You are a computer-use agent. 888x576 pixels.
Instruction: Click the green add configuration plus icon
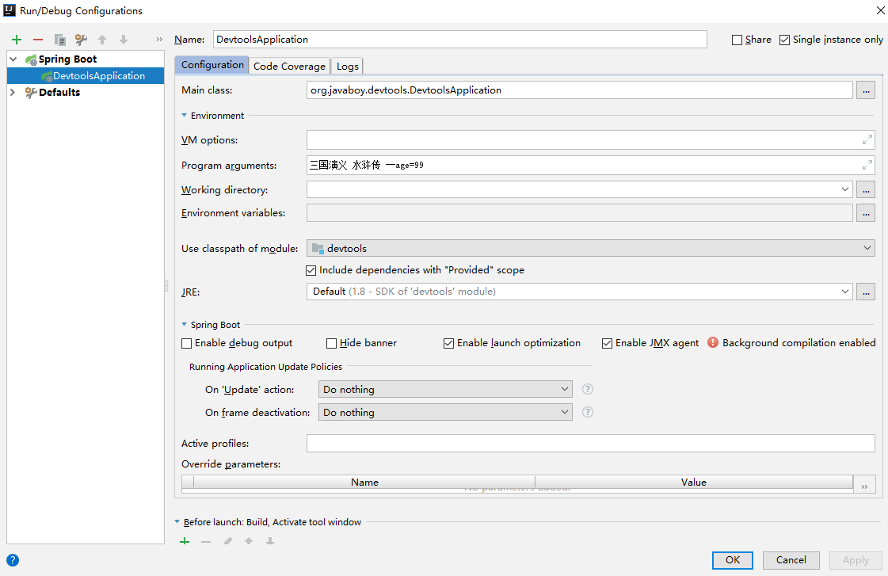click(x=17, y=40)
